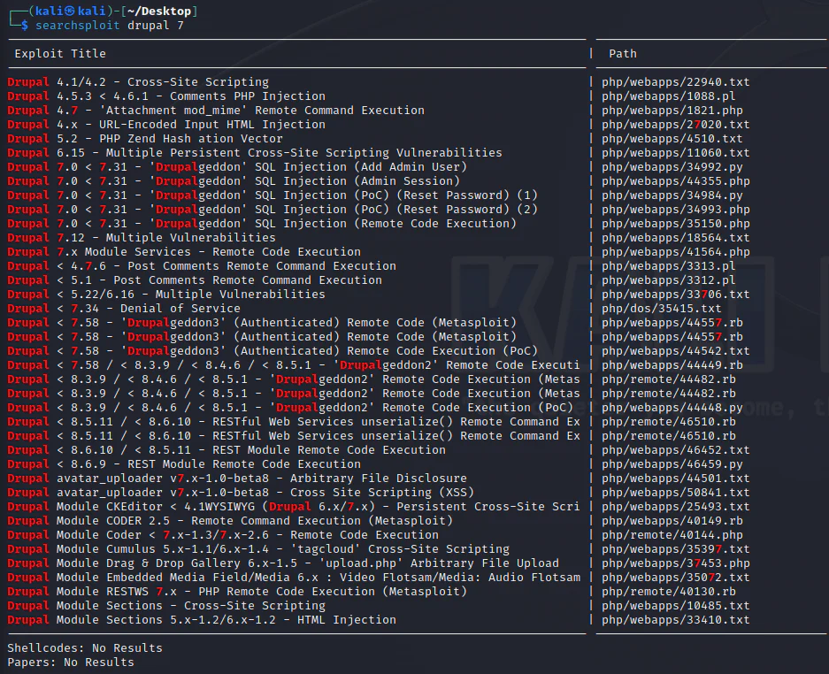This screenshot has height=674, width=829.
Task: Click 'Module Sections - Cross-Site Scripting' row
Action: [x=166, y=606]
